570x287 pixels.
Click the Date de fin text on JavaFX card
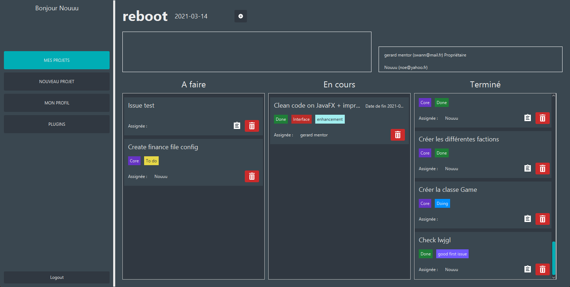click(x=384, y=106)
